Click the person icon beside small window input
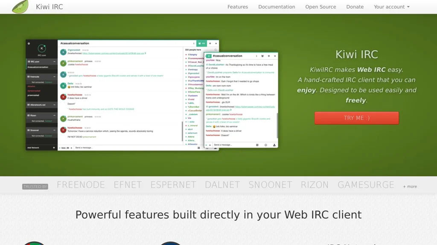This screenshot has height=245, width=437. point(274,145)
